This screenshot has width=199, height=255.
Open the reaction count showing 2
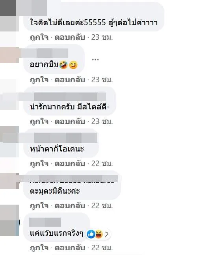coord(107,235)
